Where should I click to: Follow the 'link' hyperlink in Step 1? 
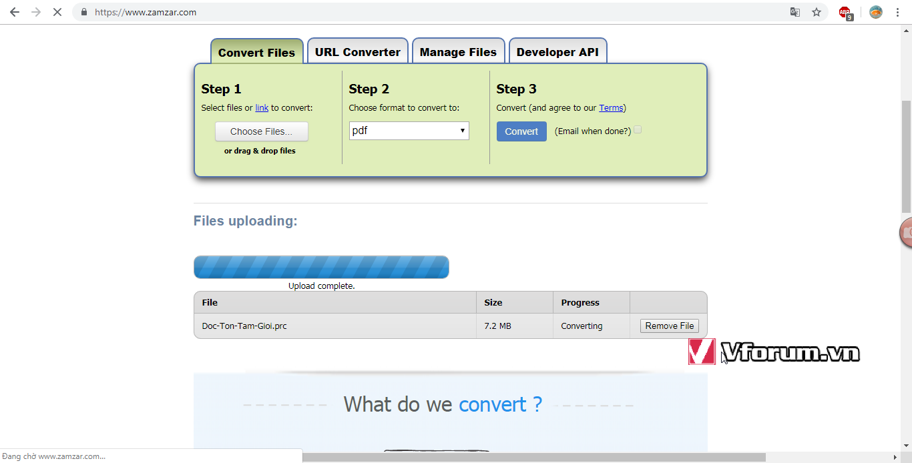tap(262, 107)
